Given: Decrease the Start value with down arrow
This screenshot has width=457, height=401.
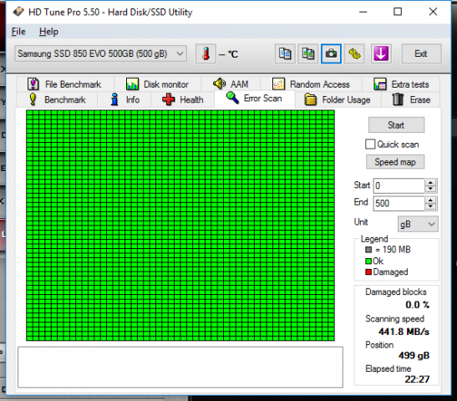Looking at the screenshot, I should [430, 189].
